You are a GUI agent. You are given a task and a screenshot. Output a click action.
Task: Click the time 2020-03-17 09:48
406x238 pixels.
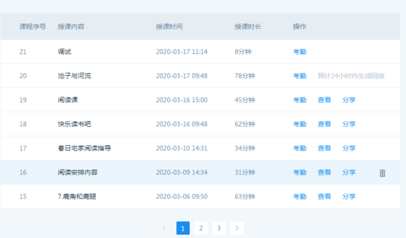pos(181,76)
